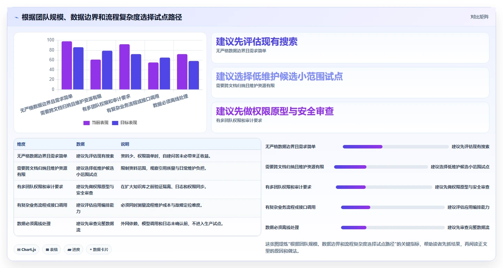Viewport: 503px width, 268px height.
Task: Click 建议评估应用编排能力 in the table's 数据 column
Action: [x=95, y=208]
